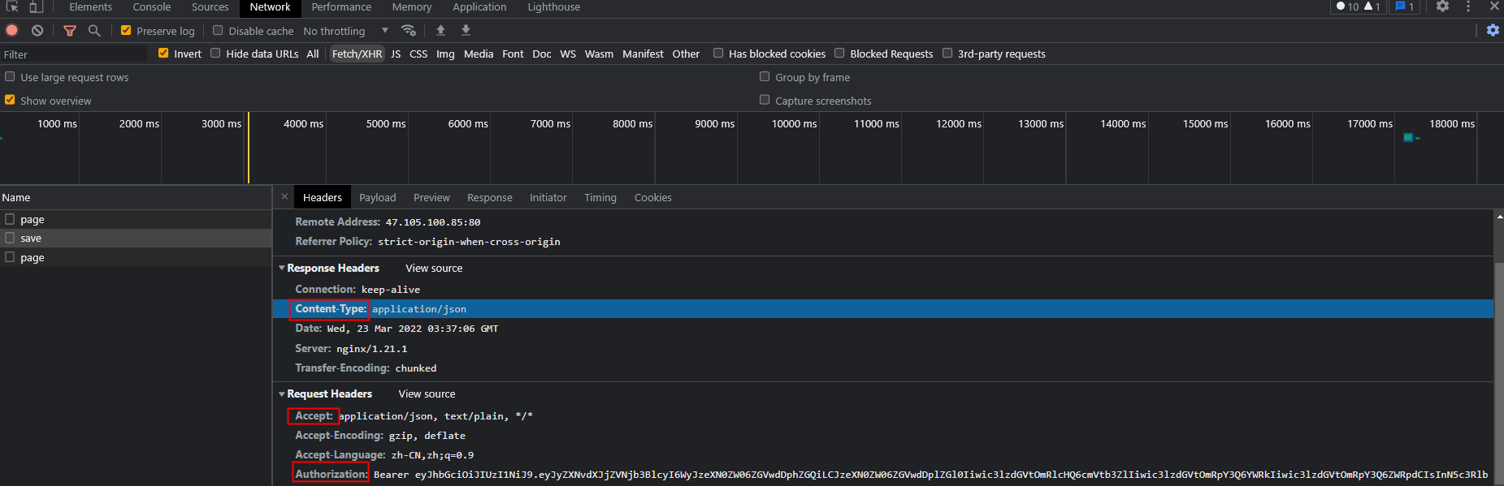Show the Payload tab of request

click(x=378, y=197)
